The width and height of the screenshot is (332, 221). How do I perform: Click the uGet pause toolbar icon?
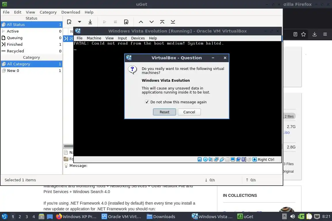tap(115, 22)
